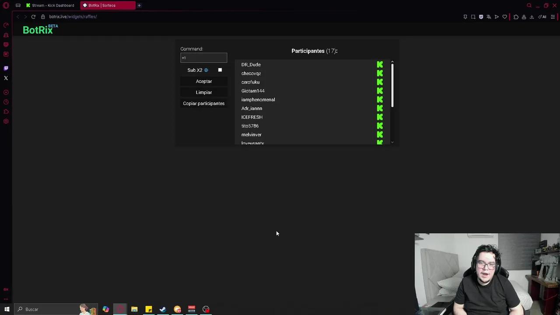This screenshot has width=560, height=315.
Task: Open the easy setup sliders icon
Action: [x=553, y=17]
